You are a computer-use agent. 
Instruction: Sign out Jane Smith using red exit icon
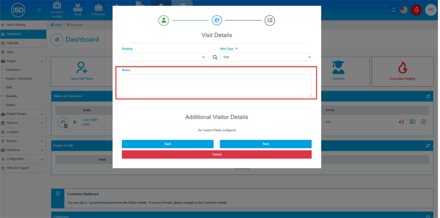click(x=402, y=121)
